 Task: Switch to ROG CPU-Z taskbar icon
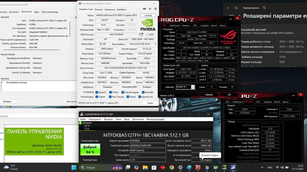click(x=198, y=167)
